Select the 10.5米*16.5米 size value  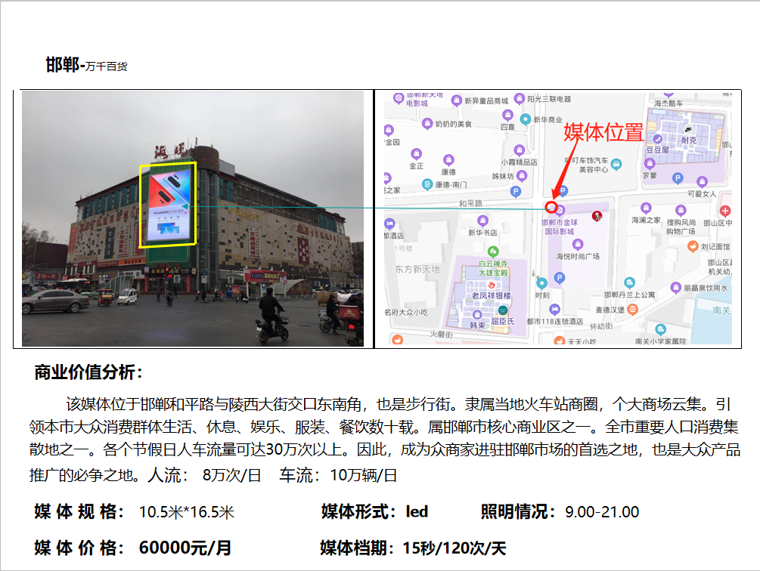(187, 512)
